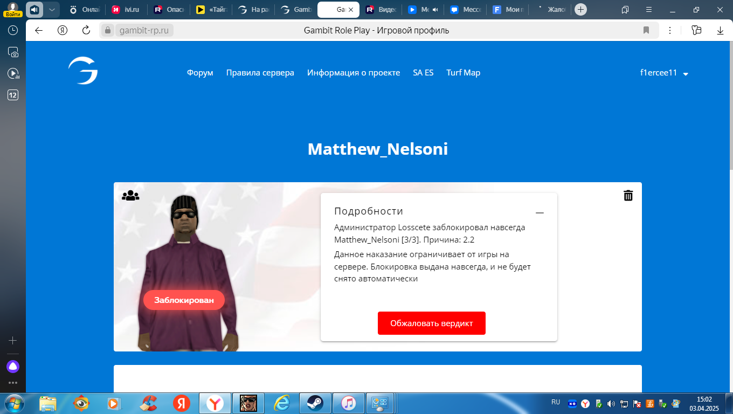
Task: Click the Обжаловать вердикт button
Action: click(431, 323)
